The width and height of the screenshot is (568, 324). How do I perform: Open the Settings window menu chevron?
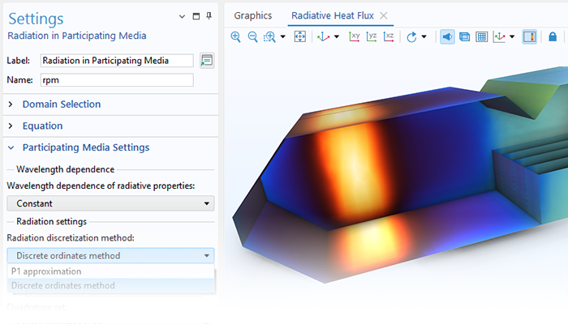182,16
